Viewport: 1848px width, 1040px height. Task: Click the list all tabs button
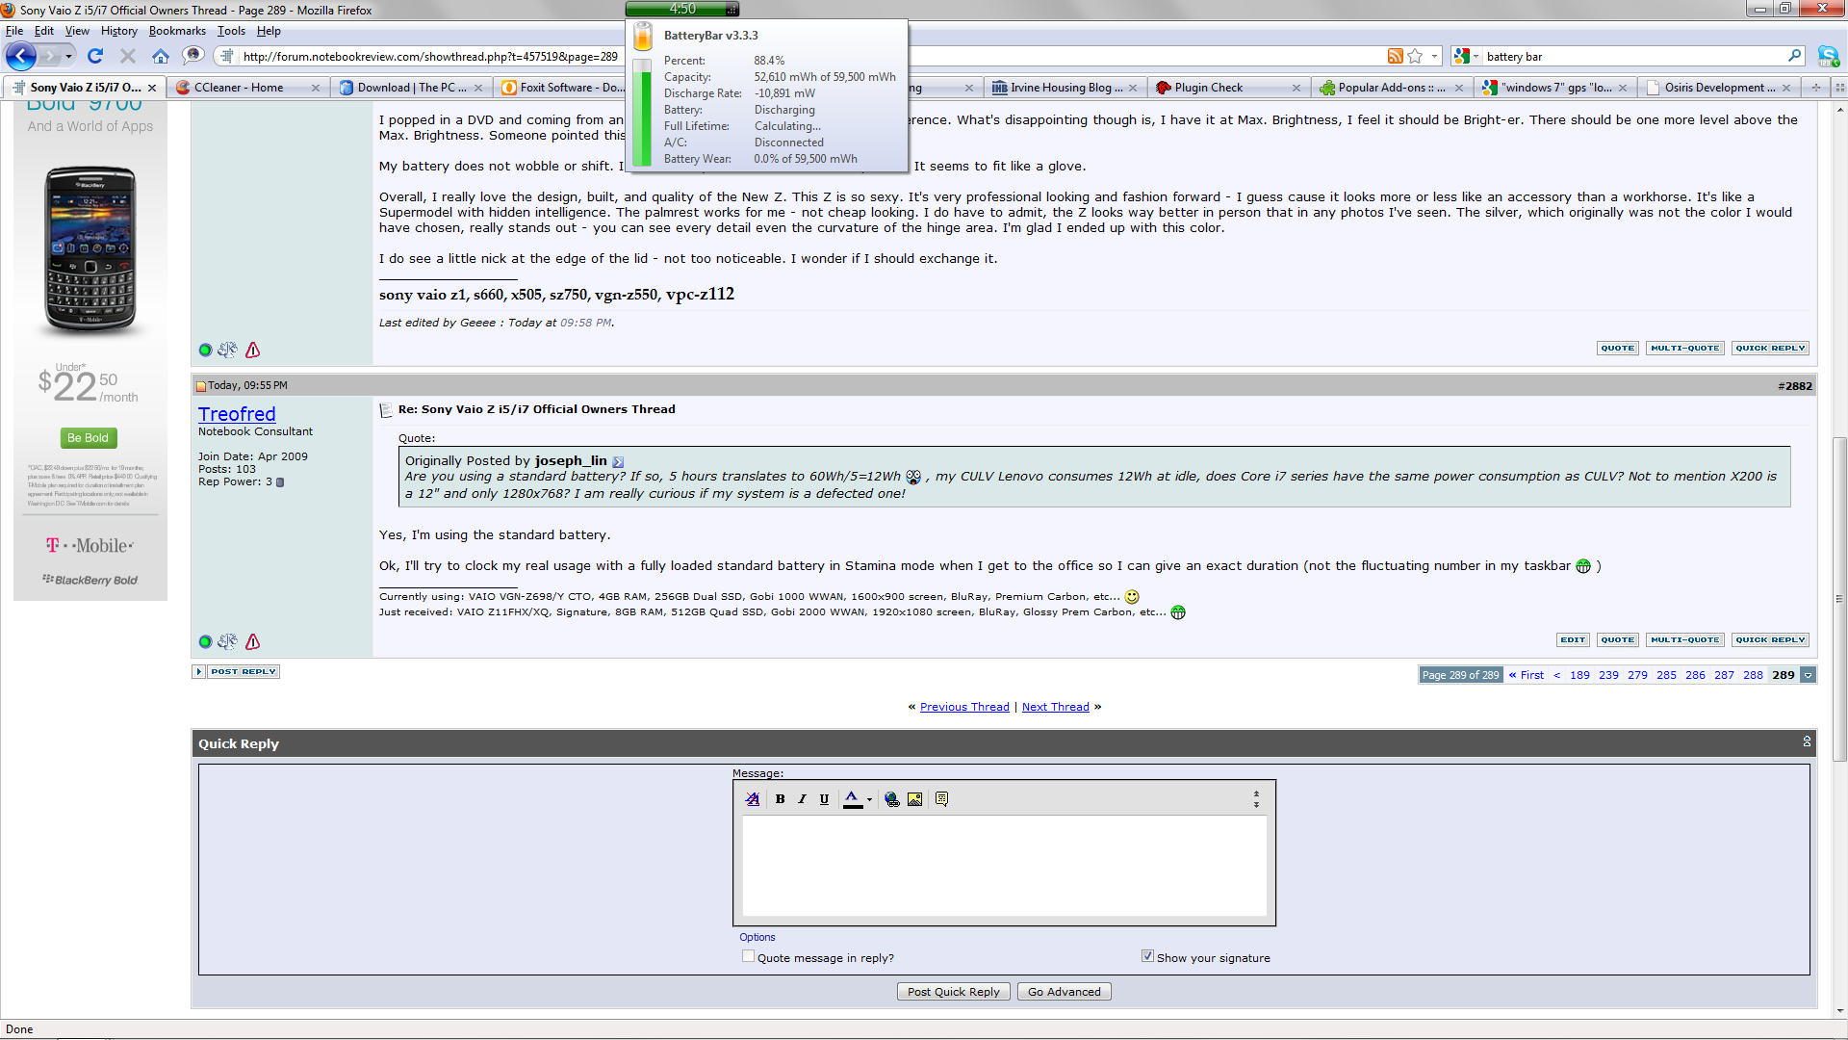click(1839, 87)
